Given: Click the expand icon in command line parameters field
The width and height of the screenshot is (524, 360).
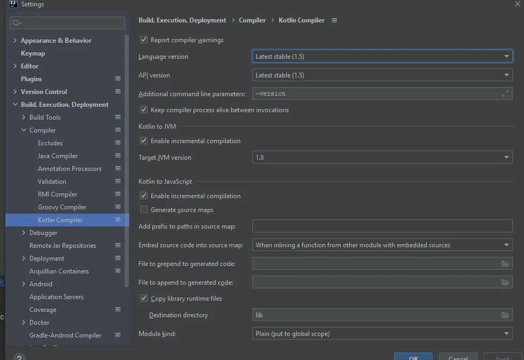Looking at the screenshot, I should (505, 94).
